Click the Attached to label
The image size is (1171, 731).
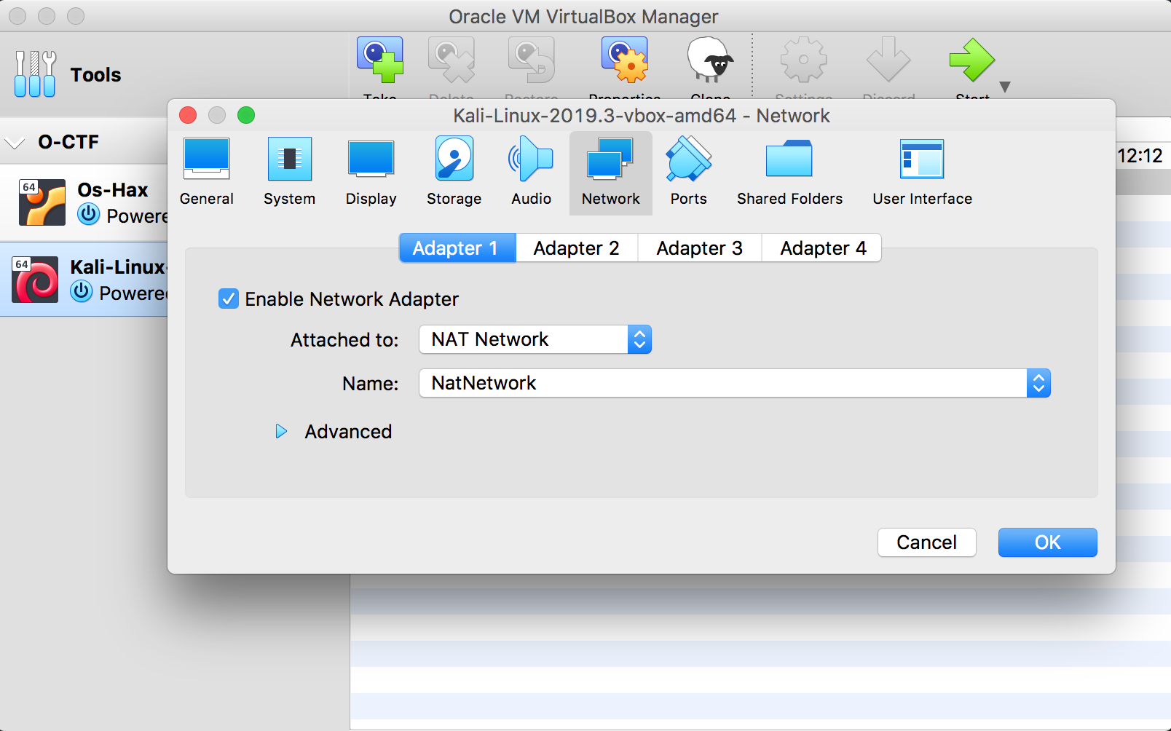coord(344,340)
